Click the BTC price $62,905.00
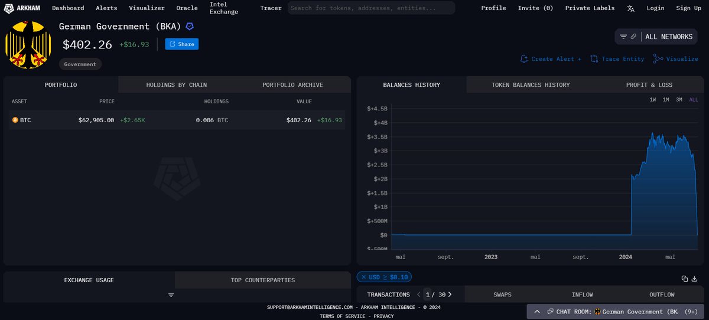The height and width of the screenshot is (320, 709). 96,120
